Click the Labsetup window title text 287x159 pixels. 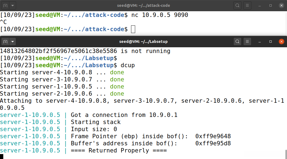(143, 42)
